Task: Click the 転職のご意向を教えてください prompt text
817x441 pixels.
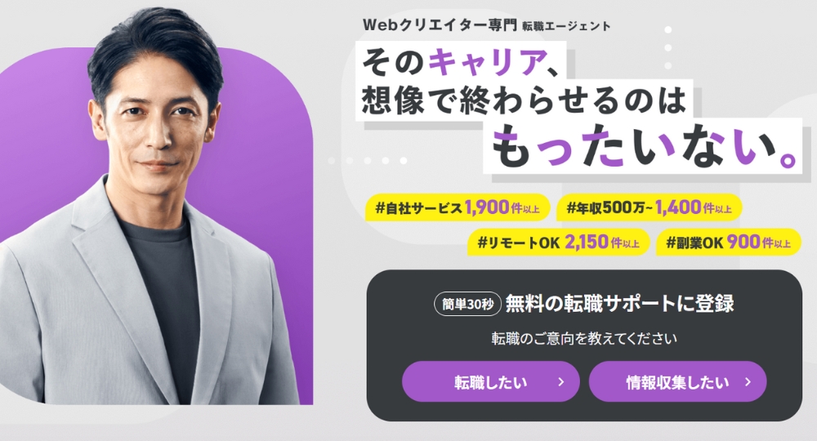Action: (x=584, y=338)
